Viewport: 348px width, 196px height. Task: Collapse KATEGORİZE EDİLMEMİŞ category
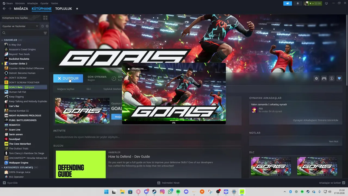2,167
